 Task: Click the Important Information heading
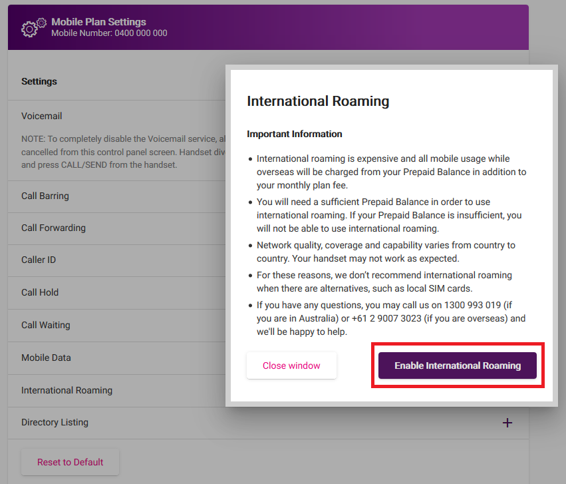click(x=294, y=134)
